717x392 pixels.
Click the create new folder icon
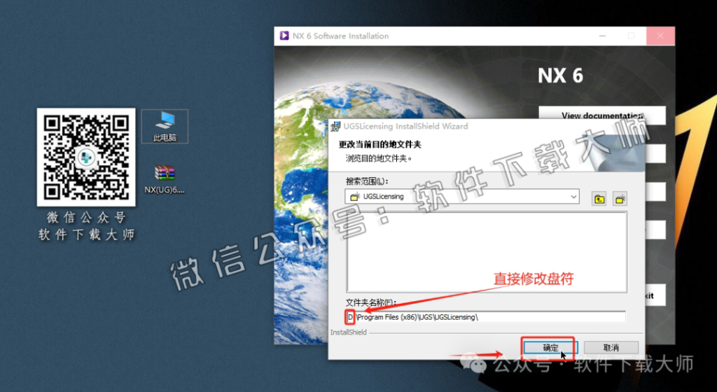point(620,199)
